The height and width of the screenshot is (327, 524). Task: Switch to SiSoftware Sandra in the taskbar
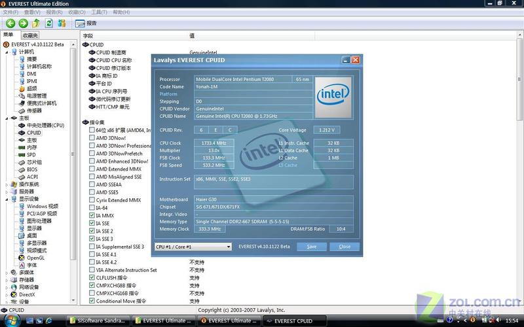tap(98, 320)
